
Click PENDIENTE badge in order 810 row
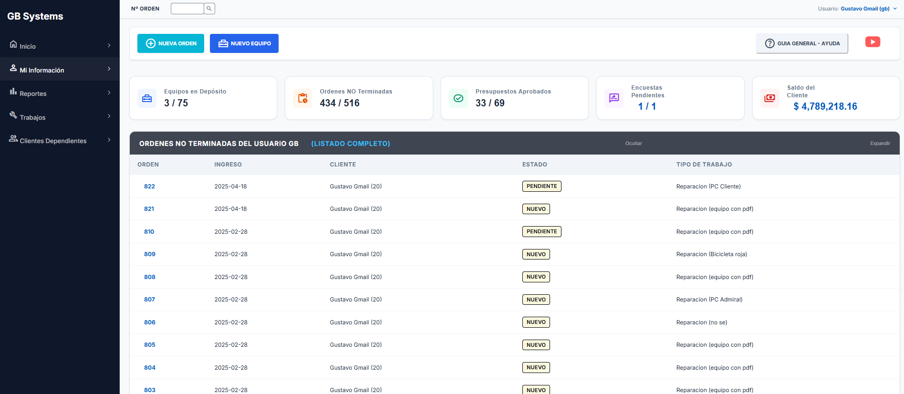click(x=541, y=231)
